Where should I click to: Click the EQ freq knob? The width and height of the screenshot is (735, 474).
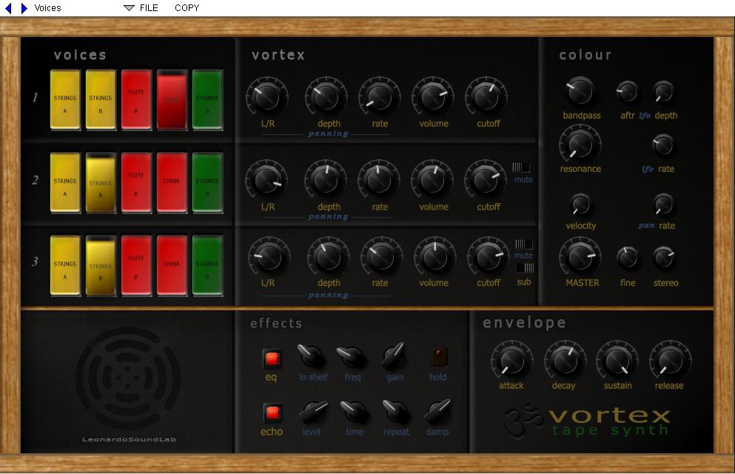pos(351,356)
